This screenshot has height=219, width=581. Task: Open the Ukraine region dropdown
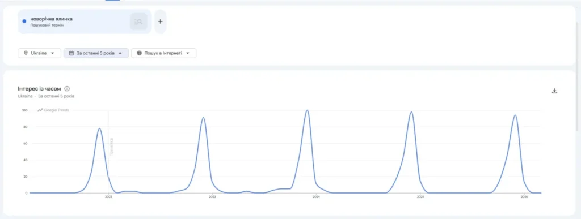(x=39, y=53)
